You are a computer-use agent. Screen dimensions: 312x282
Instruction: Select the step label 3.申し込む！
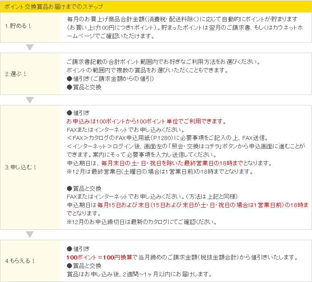21,167
